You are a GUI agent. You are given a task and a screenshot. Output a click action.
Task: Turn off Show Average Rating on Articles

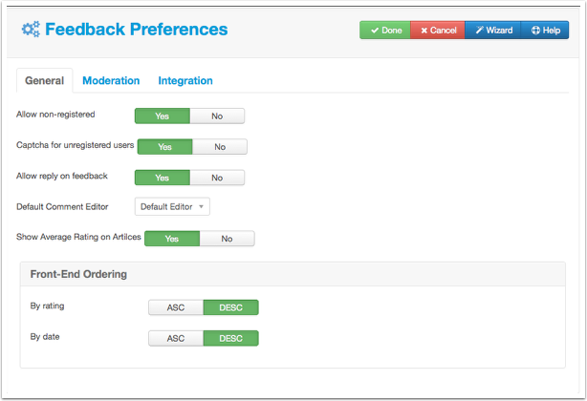click(227, 239)
